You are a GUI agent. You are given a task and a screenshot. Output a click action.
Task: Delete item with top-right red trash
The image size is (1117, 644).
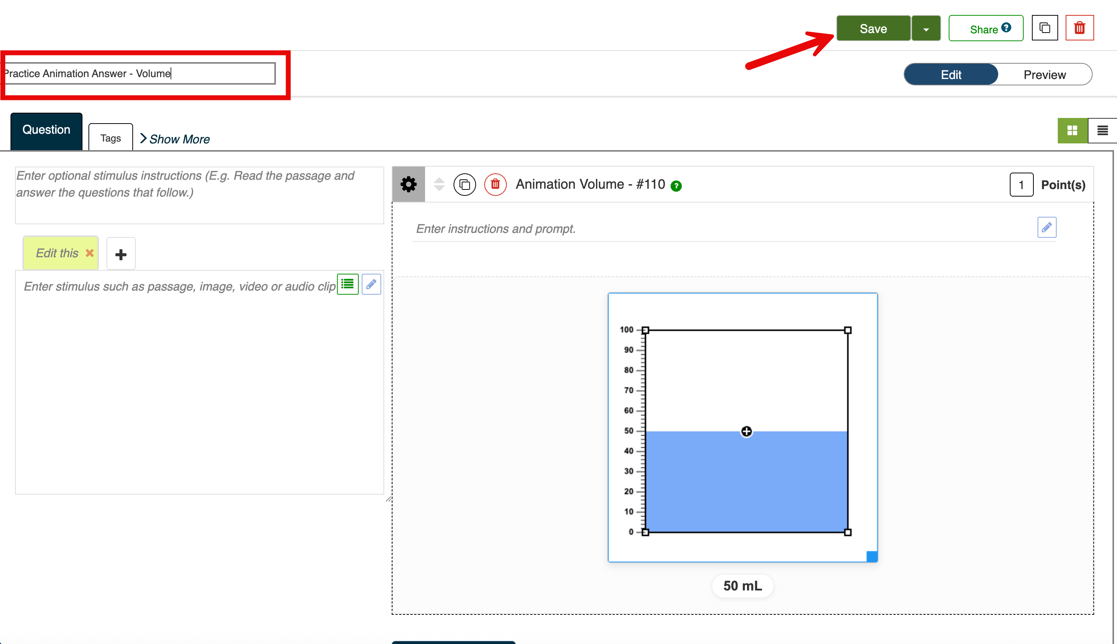tap(1080, 28)
